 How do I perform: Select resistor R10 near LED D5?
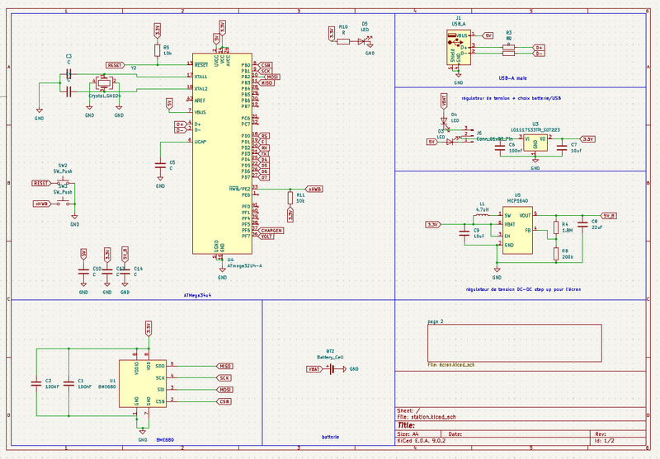343,41
